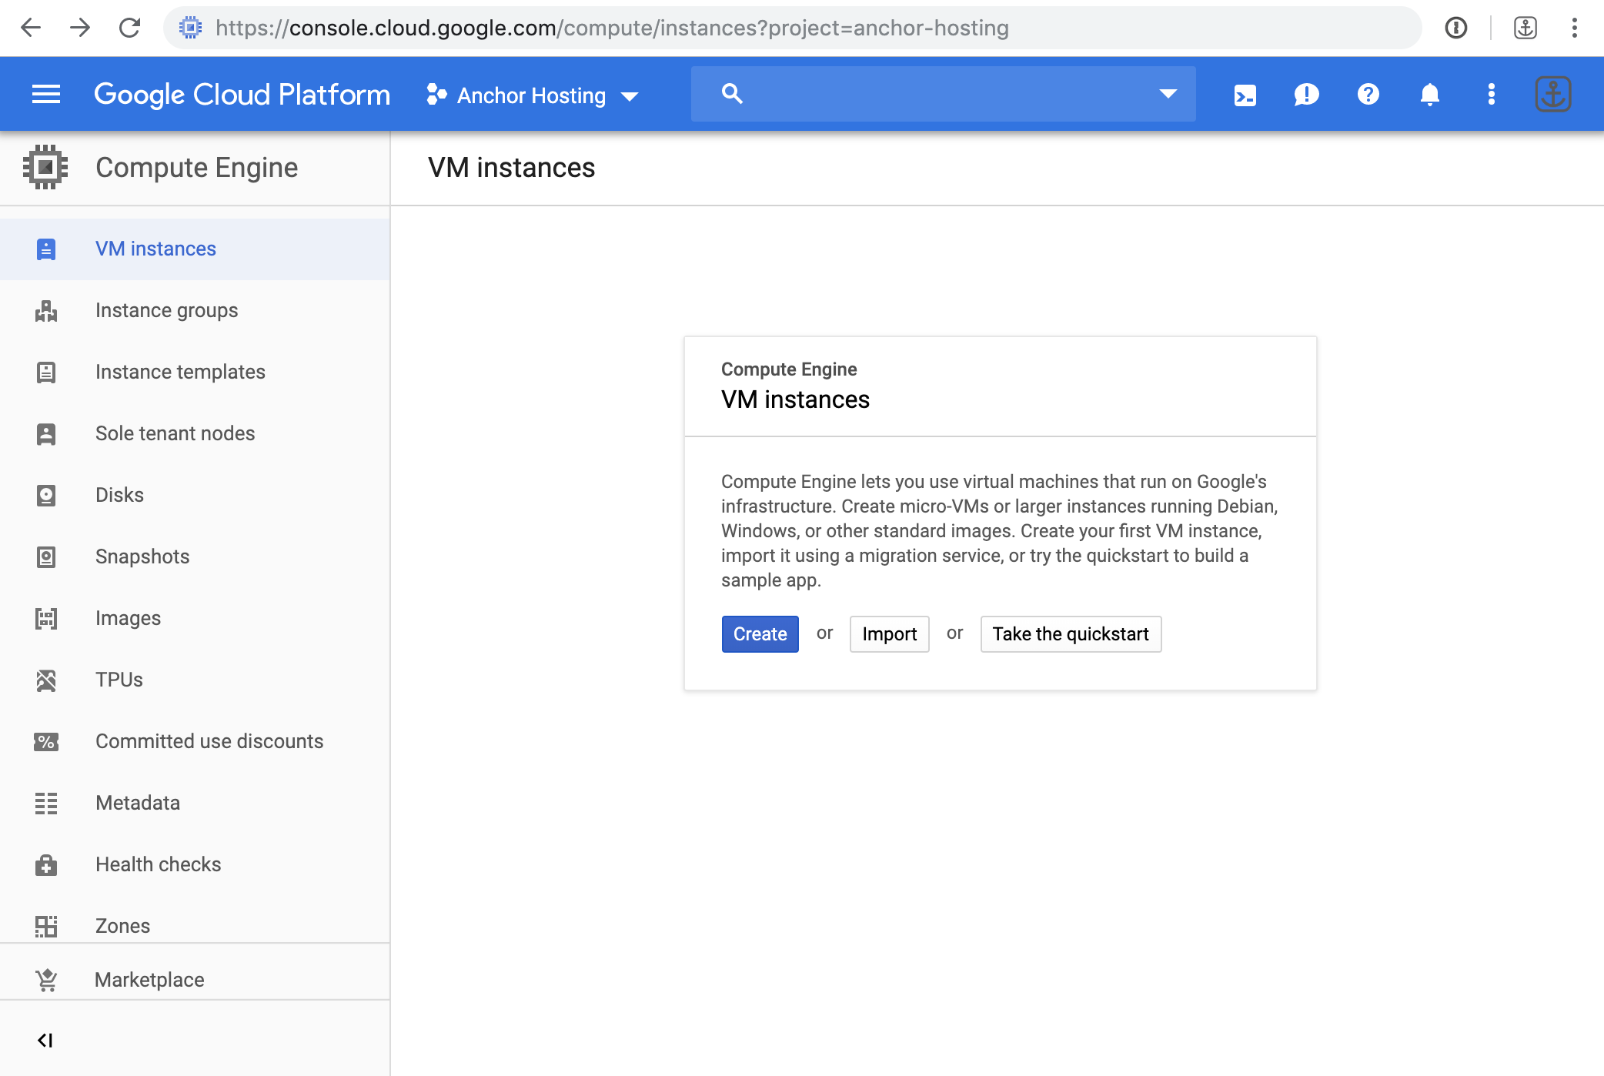
Task: Click the VM instances page title
Action: pos(512,168)
